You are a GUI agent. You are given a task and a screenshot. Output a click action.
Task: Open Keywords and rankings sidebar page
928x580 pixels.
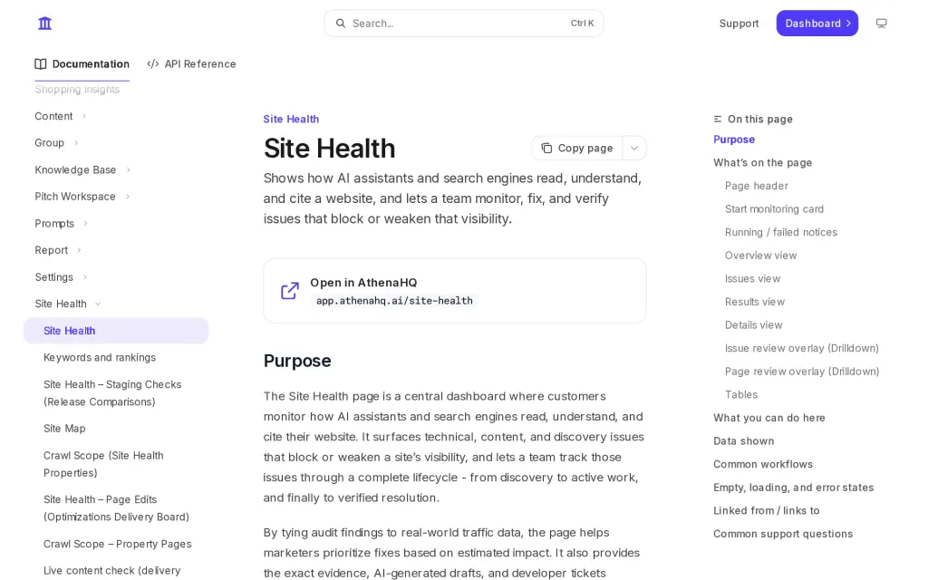(x=100, y=357)
